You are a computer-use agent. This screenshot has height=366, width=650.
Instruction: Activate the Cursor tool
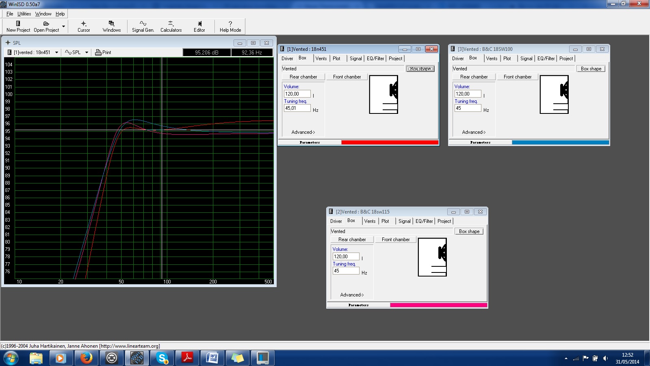point(84,26)
